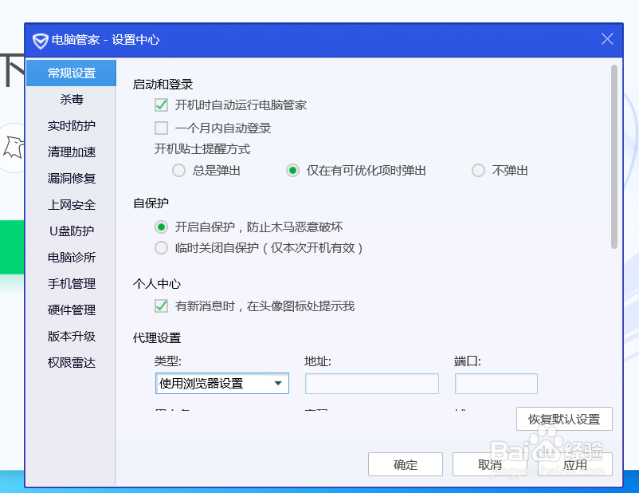Screen dimensions: 639x493
Task: Uncheck 开机时自动运行电脑管家 checkbox
Action: (x=162, y=105)
